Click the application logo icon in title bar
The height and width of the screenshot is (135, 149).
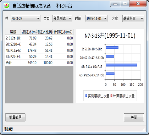pos(6,6)
